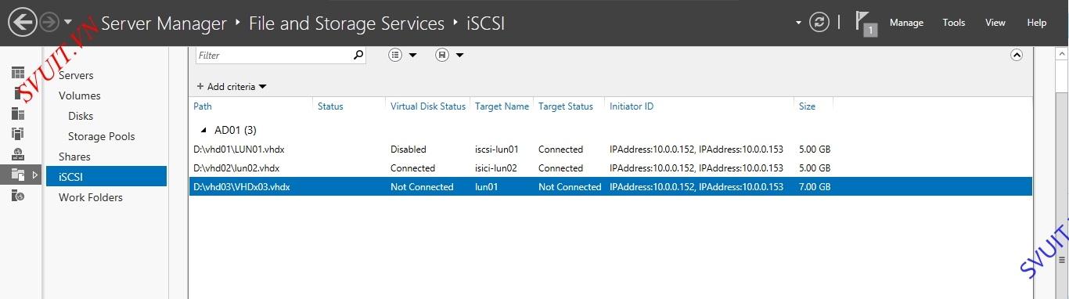Viewport: 1069px width, 299px height.
Task: Open the navigation history dropdown arrow
Action: (68, 22)
